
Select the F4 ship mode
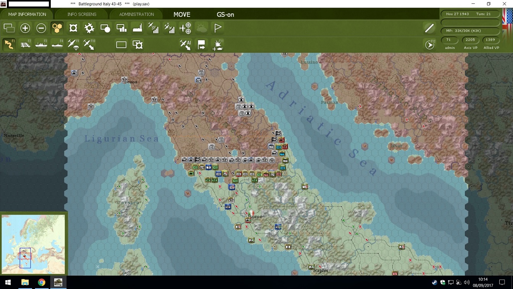[57, 44]
